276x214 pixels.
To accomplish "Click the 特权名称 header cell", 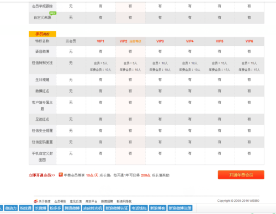I will (x=43, y=41).
